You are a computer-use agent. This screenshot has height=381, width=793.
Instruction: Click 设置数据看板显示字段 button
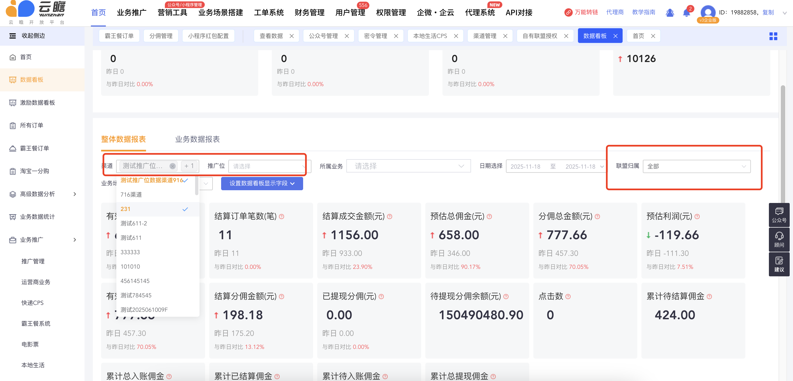click(x=262, y=183)
